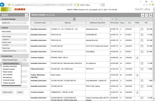Go to results page 2
This screenshot has width=155, height=101.
[77, 19]
